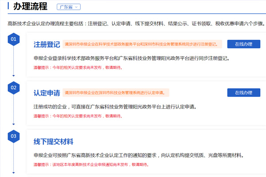The height and width of the screenshot is (177, 266).
Task: Click the text 申报企业登录科学技术部政务服务平台
Action: pos(74,58)
